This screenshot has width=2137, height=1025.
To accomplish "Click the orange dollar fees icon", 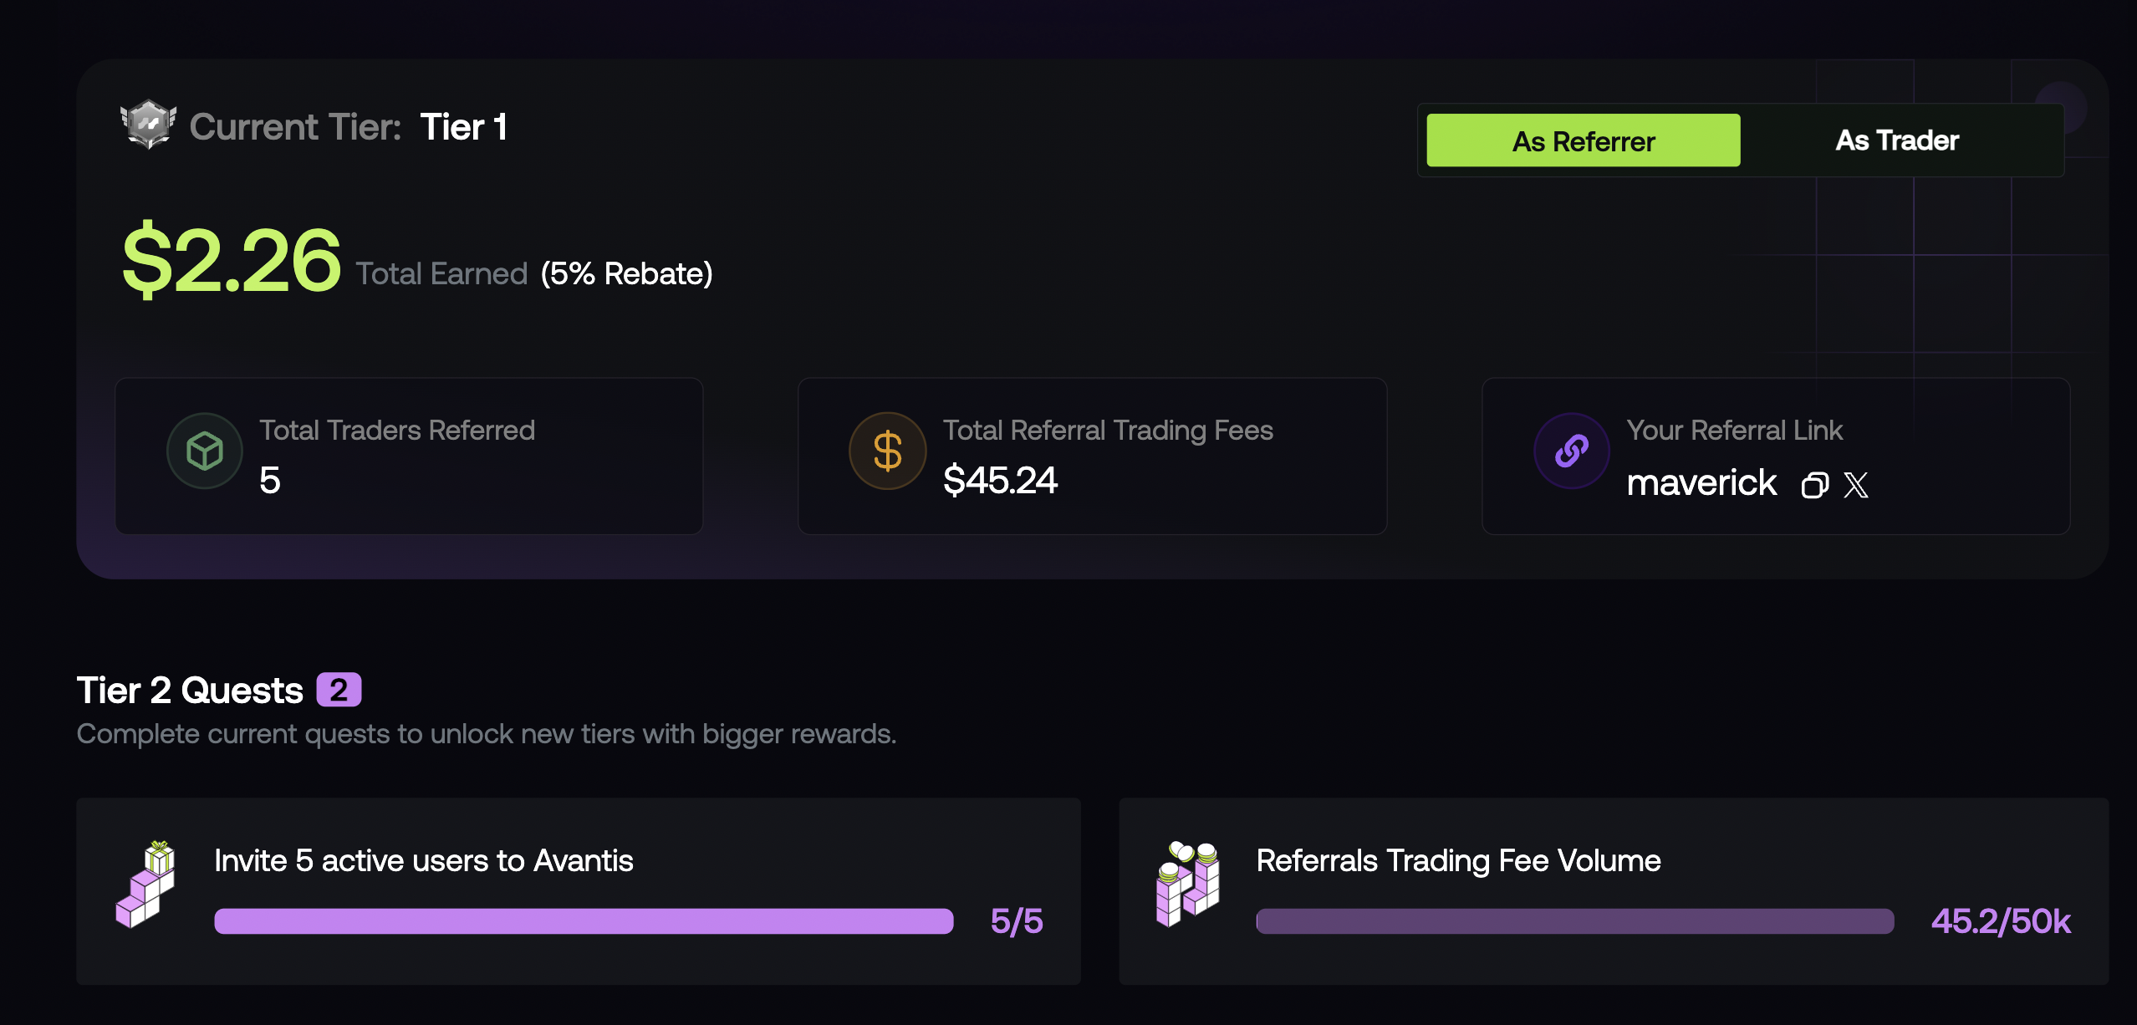I will pos(888,451).
